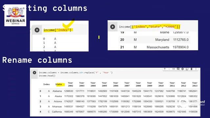Image resolution: width=210 pixels, height=118 pixels.
Task: Select the Alabama state cell
Action: point(57,91)
